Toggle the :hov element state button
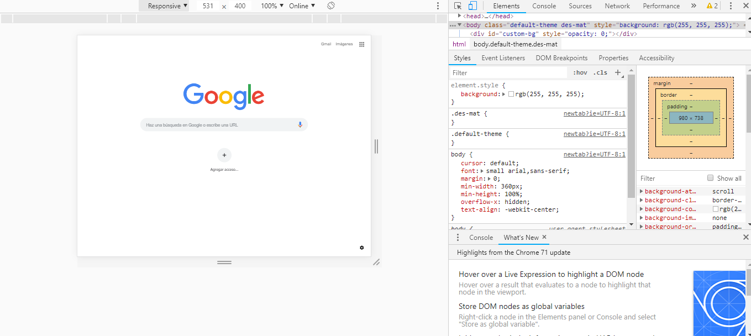The image size is (751, 336). 580,72
